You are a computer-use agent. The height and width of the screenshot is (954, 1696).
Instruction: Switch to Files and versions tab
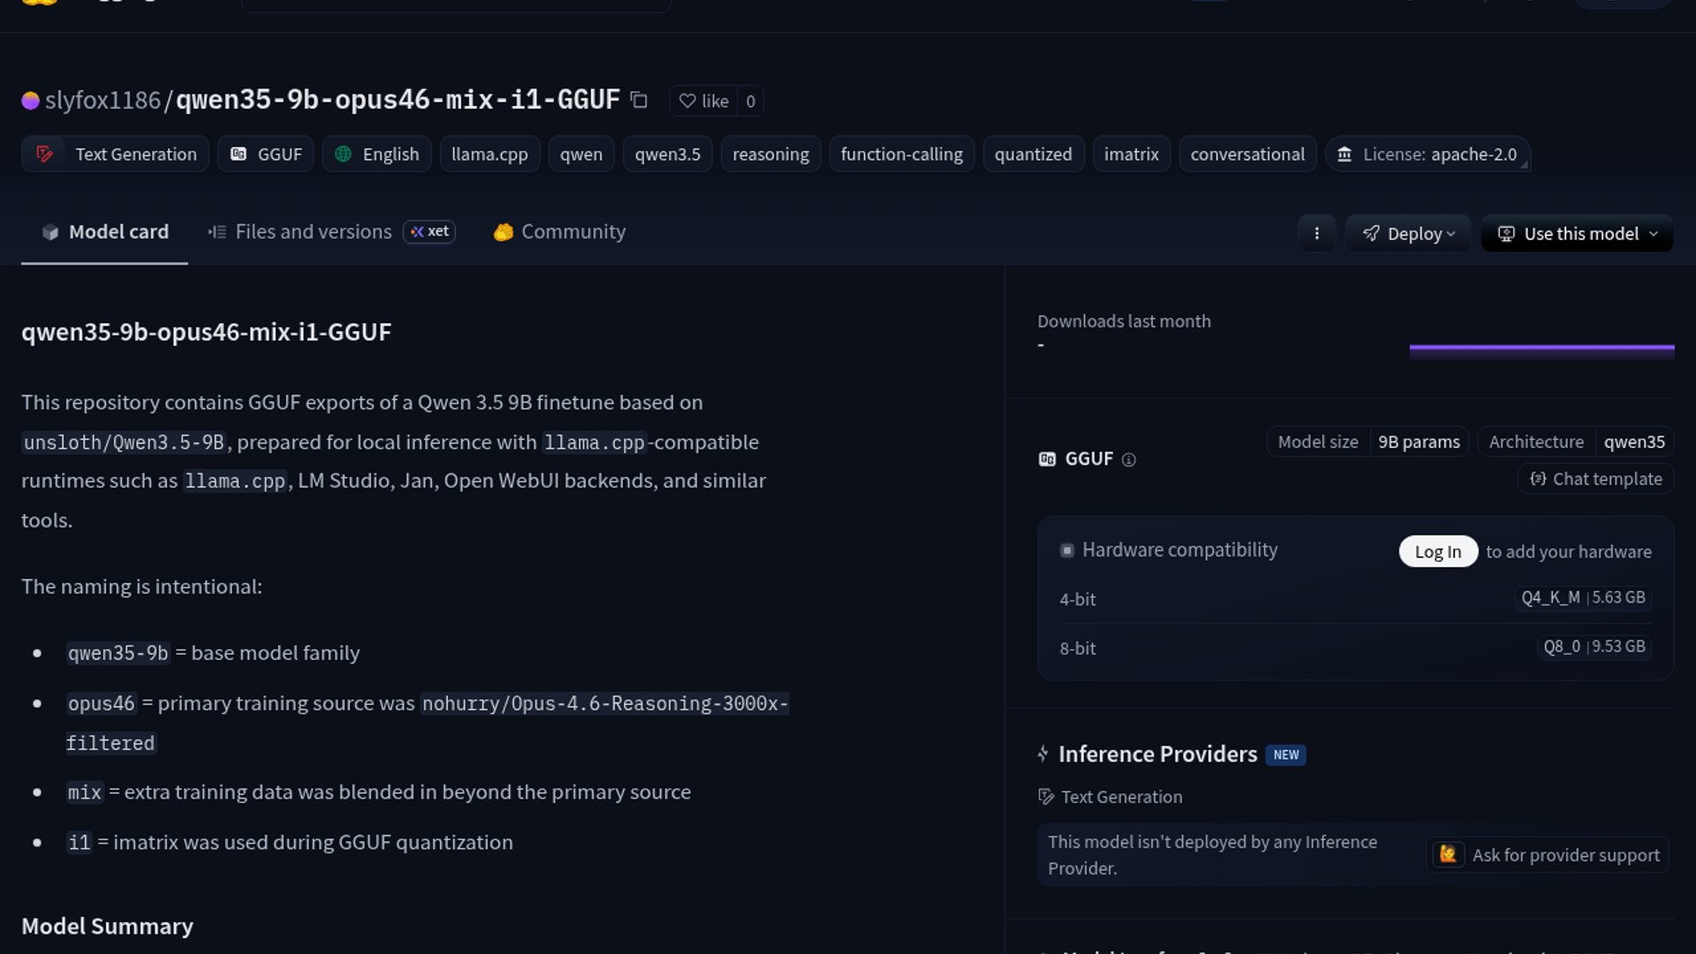tap(313, 231)
